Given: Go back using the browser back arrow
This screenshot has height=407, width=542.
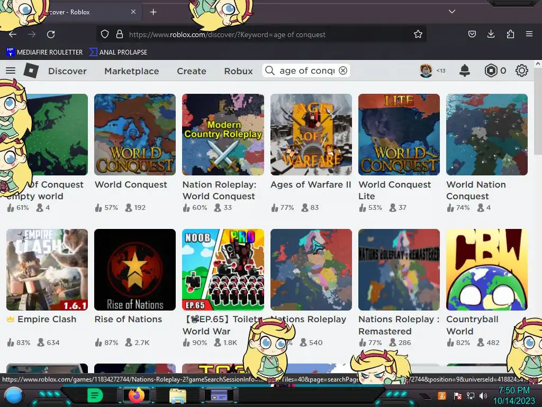Looking at the screenshot, I should (13, 34).
